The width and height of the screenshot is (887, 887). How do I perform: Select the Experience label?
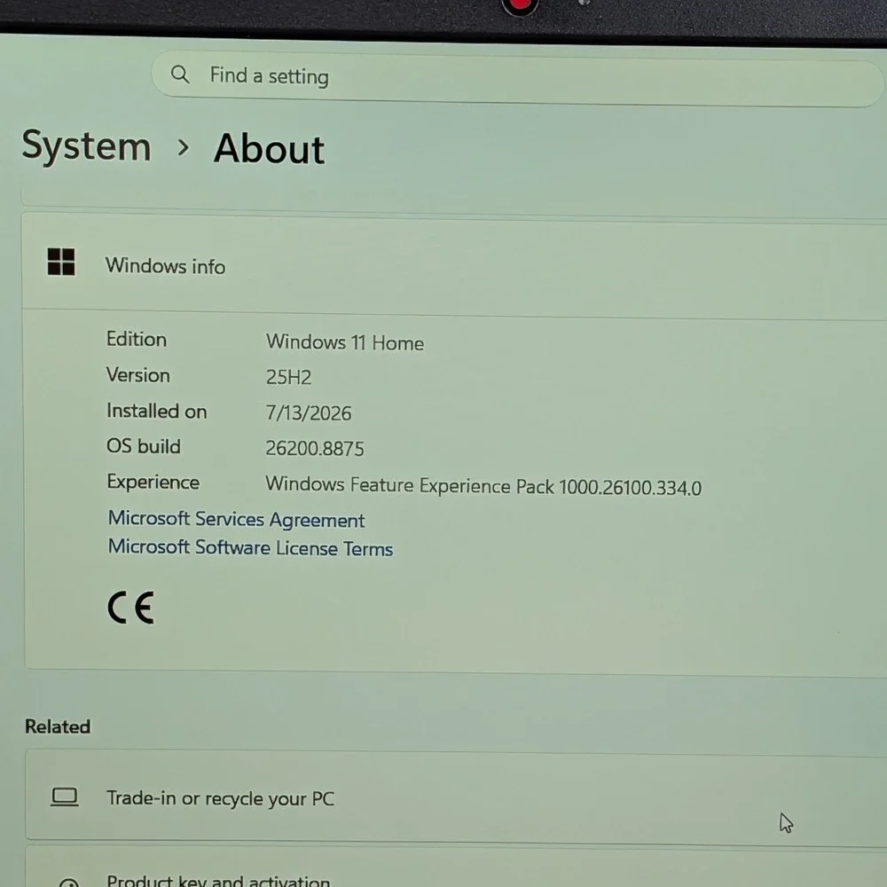click(153, 483)
